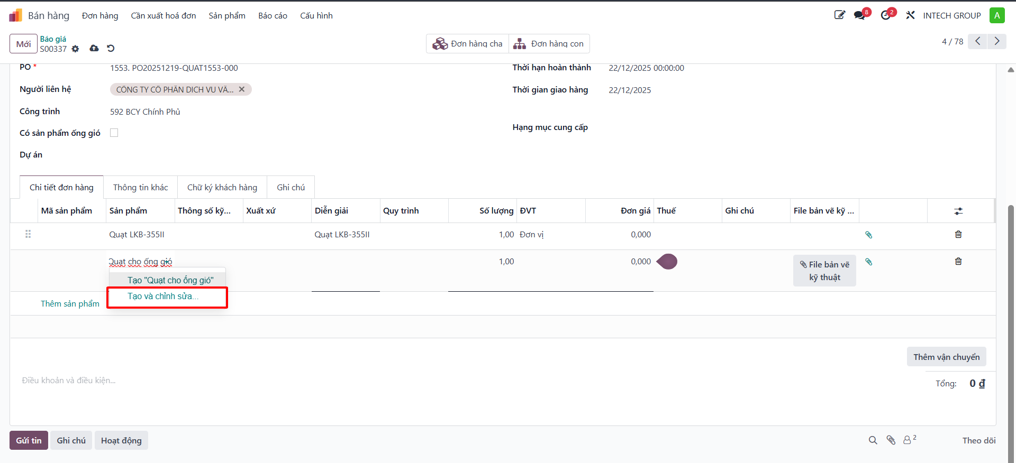Click the Gửi tin button

click(29, 440)
